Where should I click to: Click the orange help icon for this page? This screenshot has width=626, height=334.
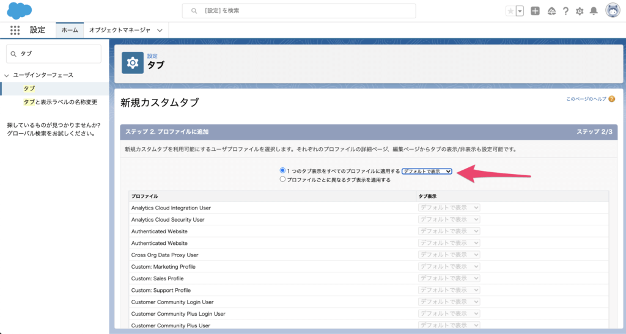click(x=611, y=99)
